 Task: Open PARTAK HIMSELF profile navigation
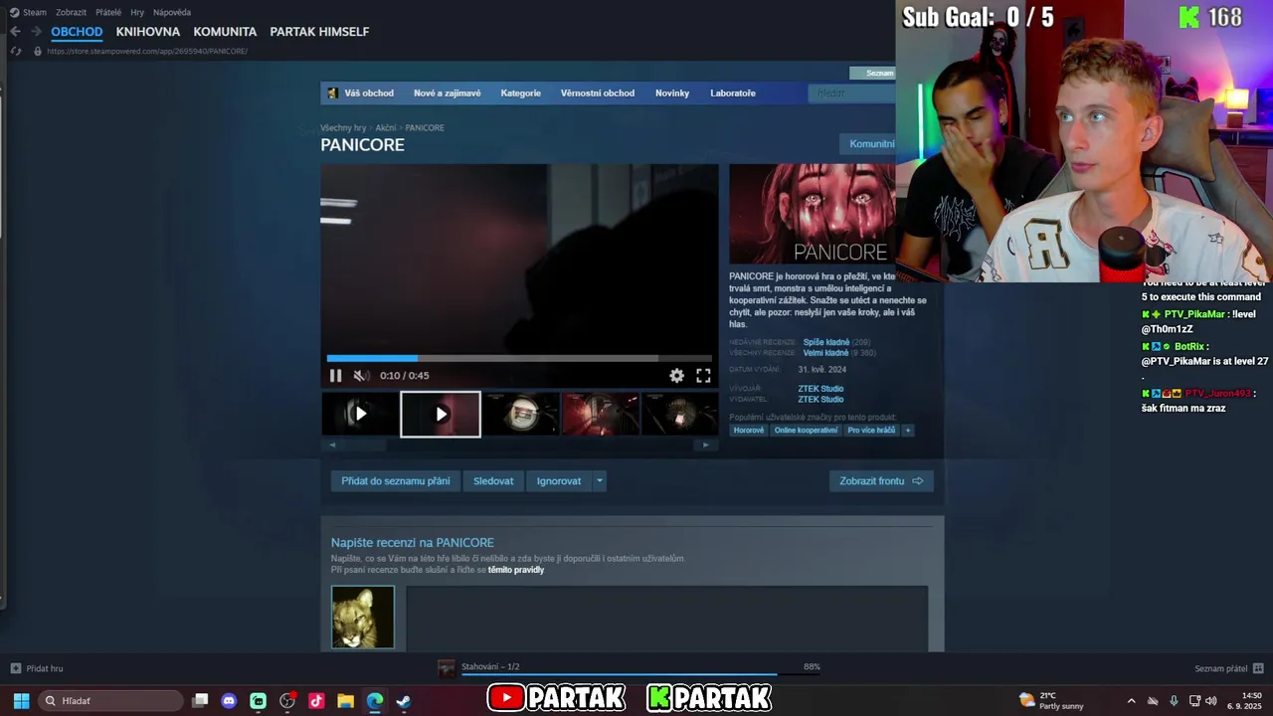pyautogui.click(x=319, y=32)
